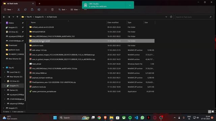The image size is (216, 121).
Task: Open Spotify from the taskbar
Action: (130, 118)
